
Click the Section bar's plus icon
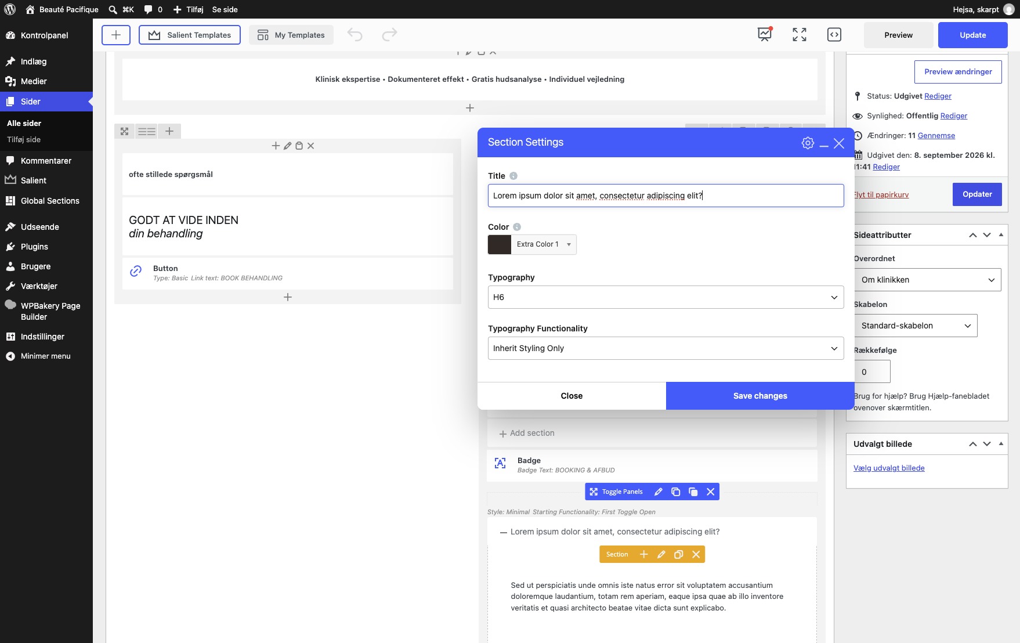click(x=643, y=554)
